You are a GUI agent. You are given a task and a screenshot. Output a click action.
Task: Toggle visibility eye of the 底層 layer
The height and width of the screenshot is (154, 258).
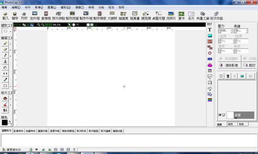click(220, 115)
